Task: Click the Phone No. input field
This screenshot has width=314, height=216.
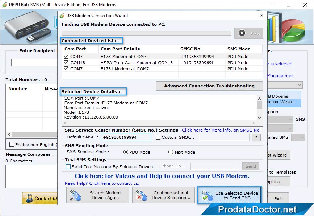Action: pos(214,166)
